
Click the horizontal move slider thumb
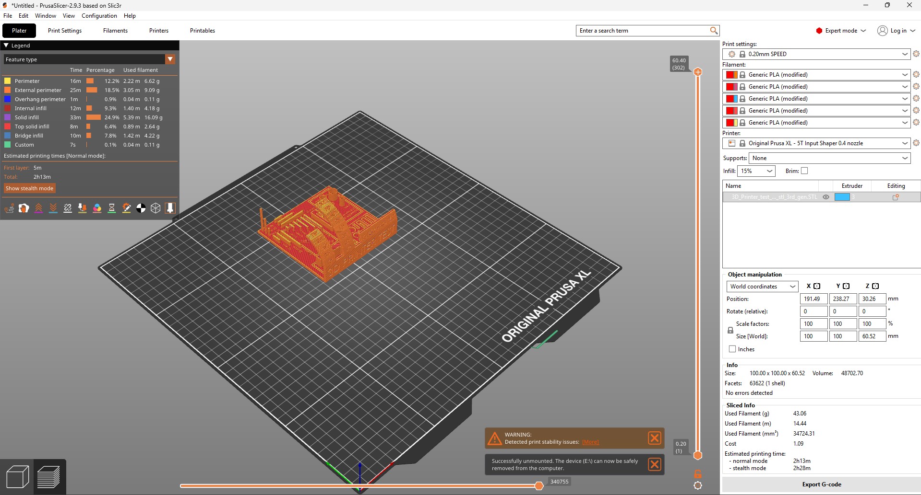coord(539,486)
